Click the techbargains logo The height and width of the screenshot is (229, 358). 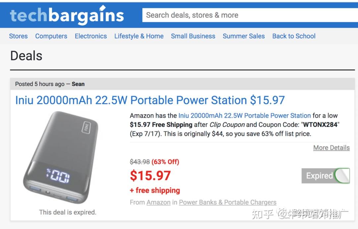click(67, 15)
